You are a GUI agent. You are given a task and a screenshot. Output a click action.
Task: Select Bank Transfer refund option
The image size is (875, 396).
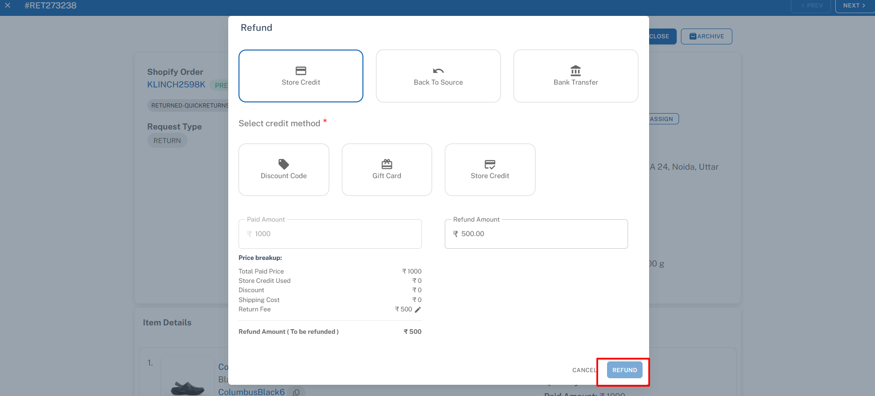click(576, 76)
